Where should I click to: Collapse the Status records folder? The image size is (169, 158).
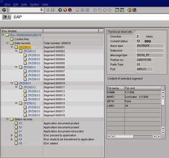tap(7, 119)
